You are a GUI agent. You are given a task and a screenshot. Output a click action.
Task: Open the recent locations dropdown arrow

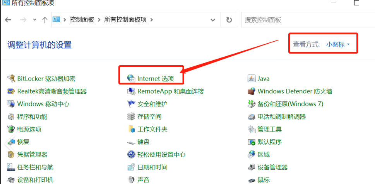pyautogui.click(x=35, y=20)
